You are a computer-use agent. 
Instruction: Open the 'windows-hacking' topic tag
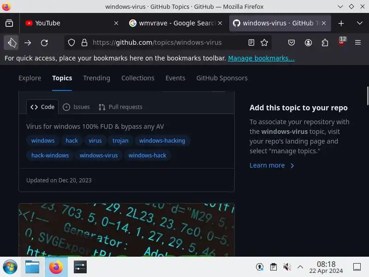162,141
